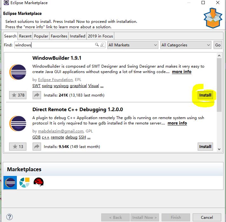Viewport: 226px width, 222px height.
Task: Click the debug tag link
Action: (71, 137)
